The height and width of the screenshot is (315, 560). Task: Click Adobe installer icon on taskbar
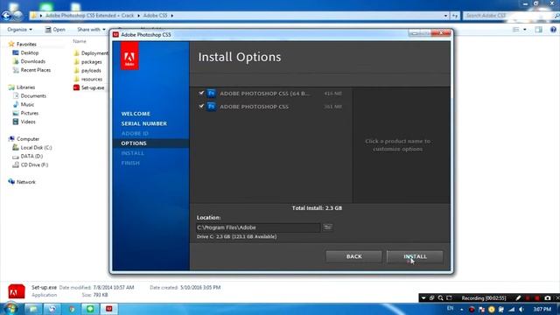(108, 309)
